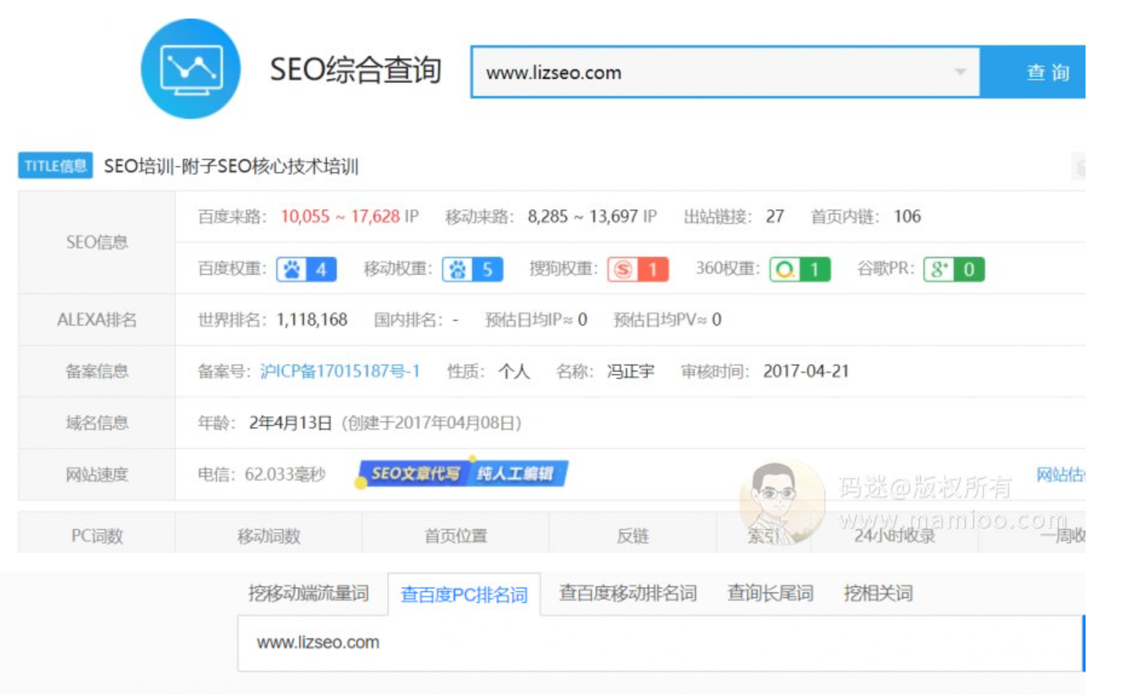
Task: Open the domain input dropdown arrow
Action: coord(960,72)
